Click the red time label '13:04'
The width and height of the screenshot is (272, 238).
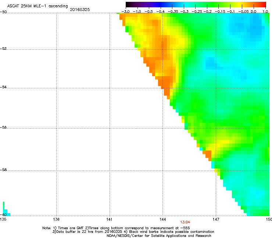185,222
